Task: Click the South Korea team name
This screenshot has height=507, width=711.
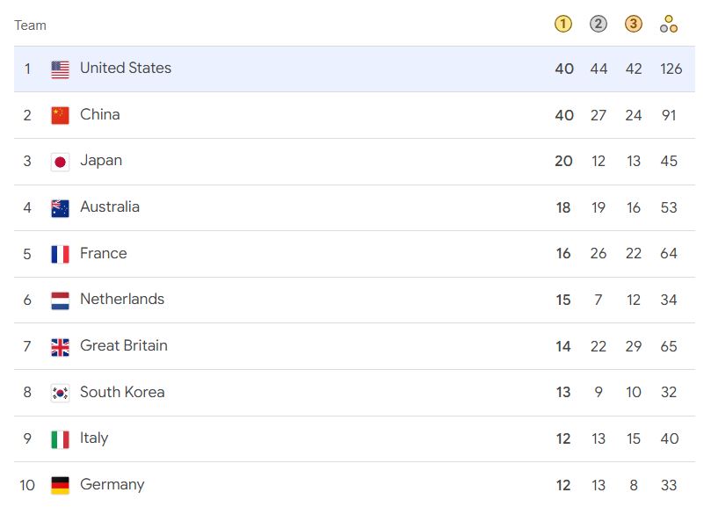Action: point(122,392)
